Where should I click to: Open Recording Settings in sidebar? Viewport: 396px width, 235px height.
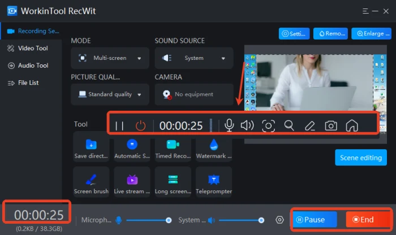[x=31, y=31]
